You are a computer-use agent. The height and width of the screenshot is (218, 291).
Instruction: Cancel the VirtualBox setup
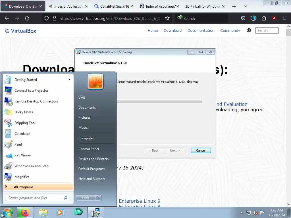[x=201, y=150]
